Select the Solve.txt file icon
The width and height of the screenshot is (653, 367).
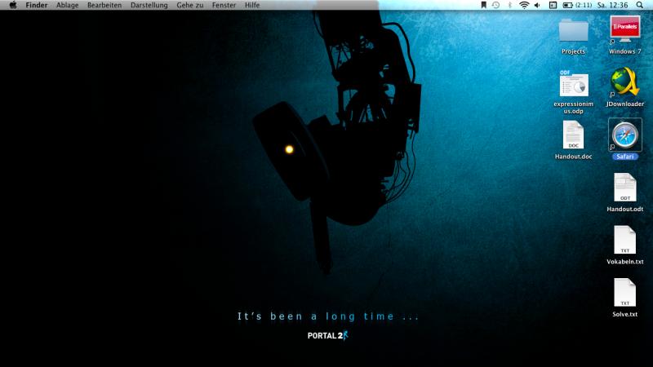point(624,293)
